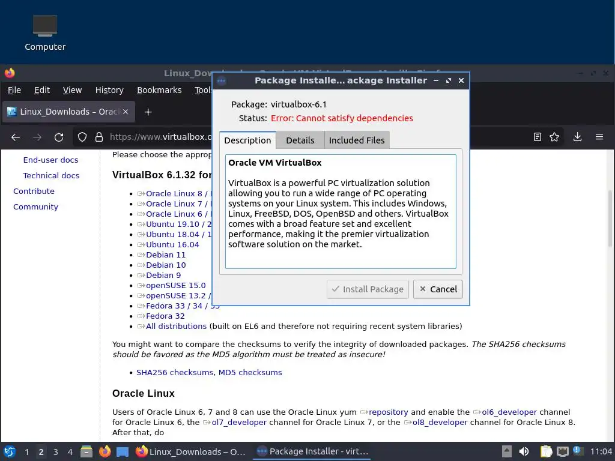Switch to workspace 4

(70, 452)
